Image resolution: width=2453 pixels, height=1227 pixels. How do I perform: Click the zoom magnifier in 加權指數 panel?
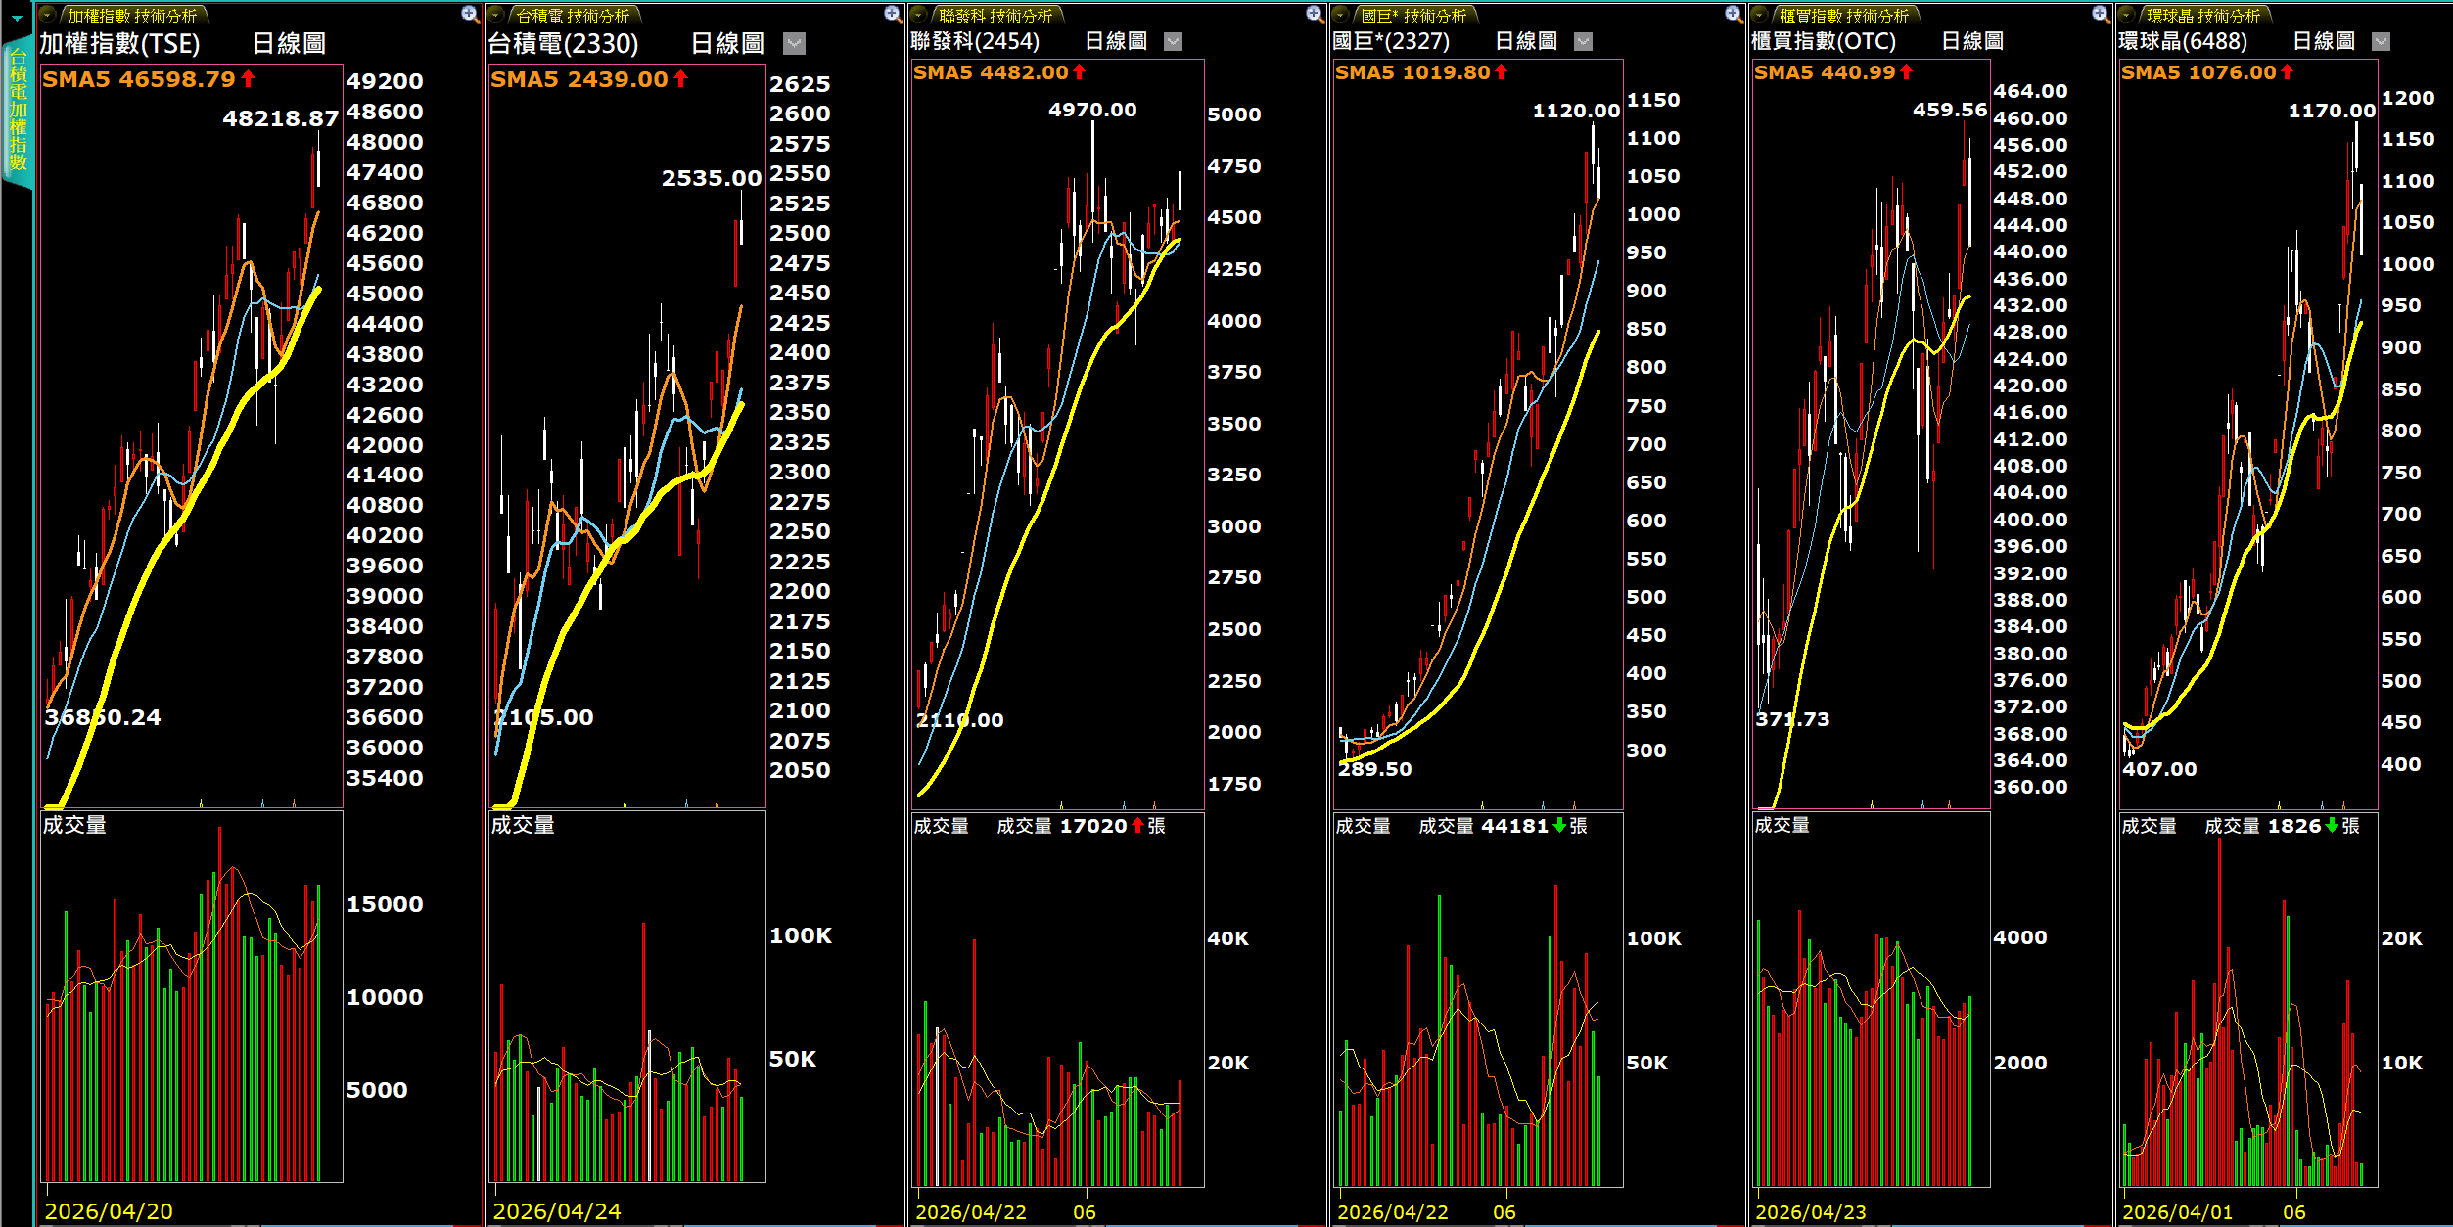point(471,15)
